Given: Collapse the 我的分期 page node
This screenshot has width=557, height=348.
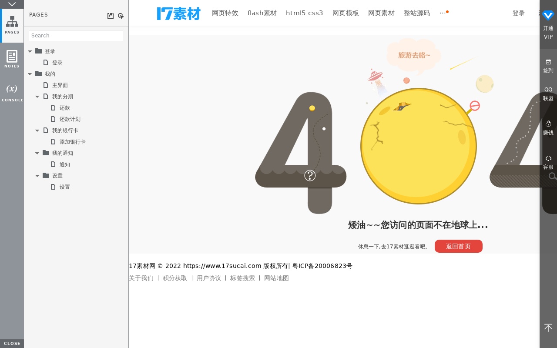Looking at the screenshot, I should (x=37, y=97).
